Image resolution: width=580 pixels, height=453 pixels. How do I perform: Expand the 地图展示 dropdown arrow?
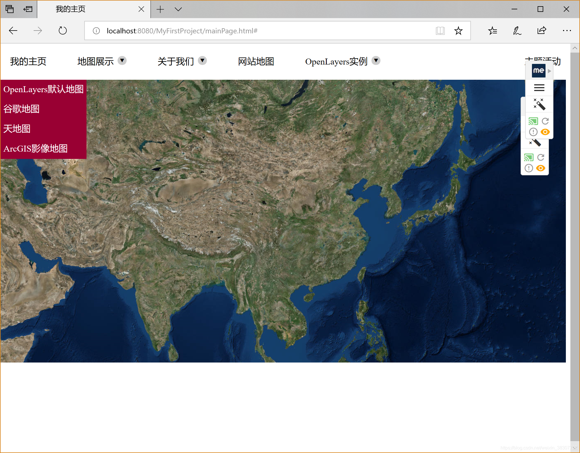[x=122, y=61]
